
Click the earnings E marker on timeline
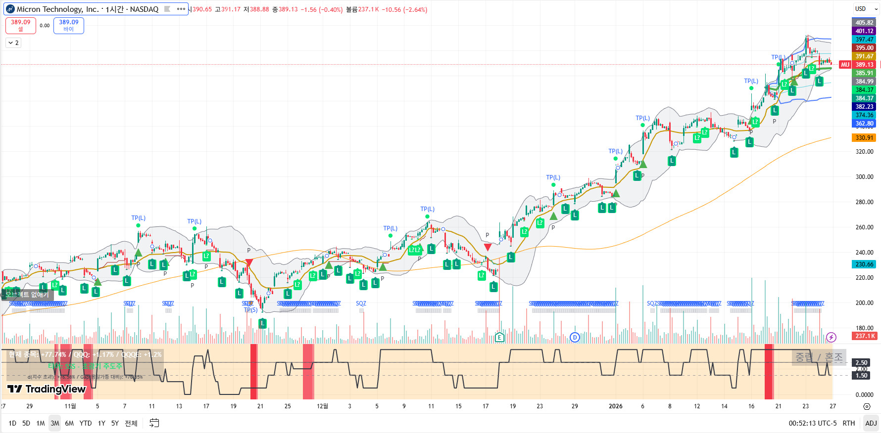[x=499, y=338]
